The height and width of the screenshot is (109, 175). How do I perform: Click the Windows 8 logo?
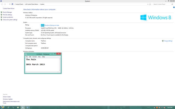pyautogui.click(x=156, y=17)
